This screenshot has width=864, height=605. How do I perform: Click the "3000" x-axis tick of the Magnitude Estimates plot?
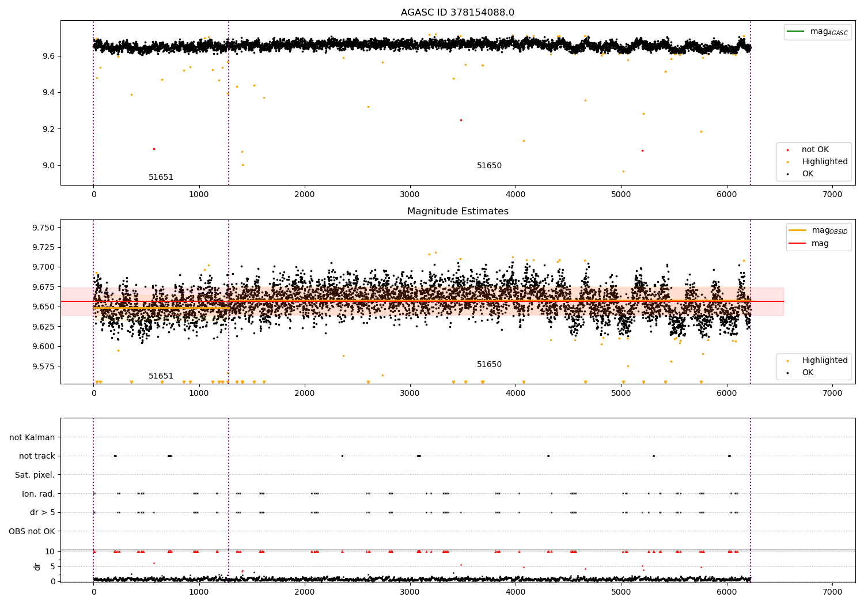pos(410,394)
